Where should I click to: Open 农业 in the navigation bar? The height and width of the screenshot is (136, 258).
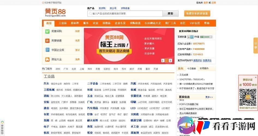[95, 23]
